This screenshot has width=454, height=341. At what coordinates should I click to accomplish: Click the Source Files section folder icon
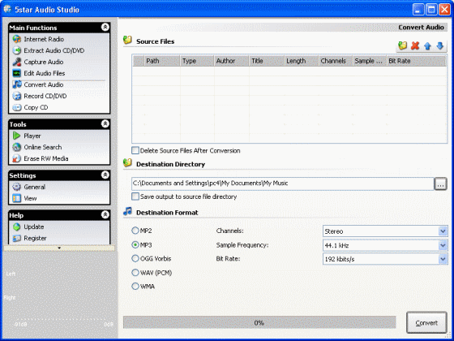pyautogui.click(x=127, y=40)
